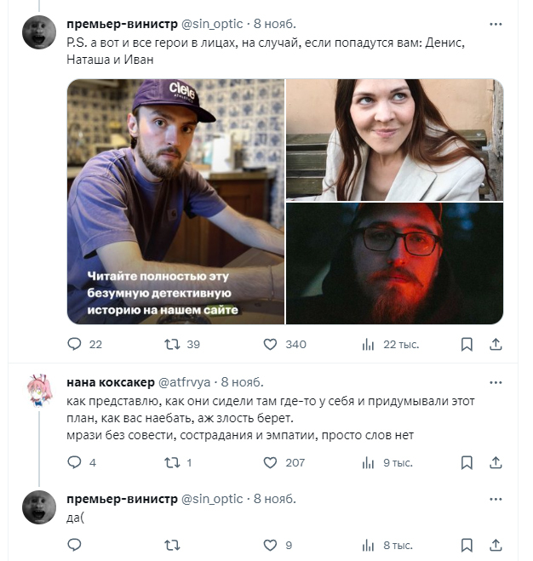Open the photo of man in purple cap
The height and width of the screenshot is (561, 533).
175,202
